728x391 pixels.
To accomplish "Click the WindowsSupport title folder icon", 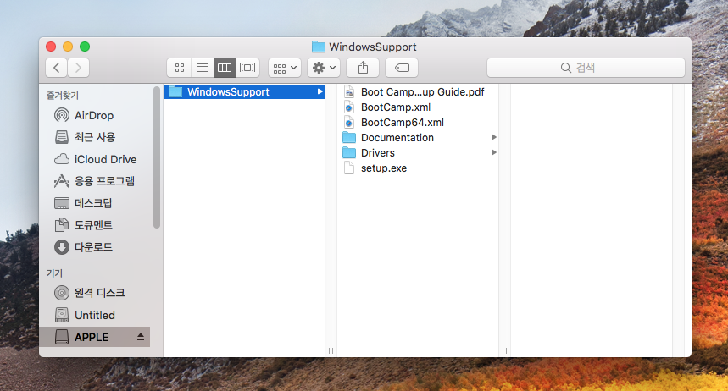I will coord(319,47).
